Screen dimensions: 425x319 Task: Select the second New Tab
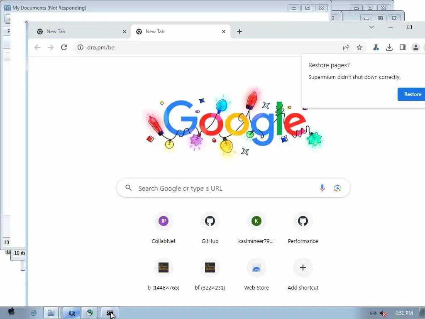(x=181, y=32)
